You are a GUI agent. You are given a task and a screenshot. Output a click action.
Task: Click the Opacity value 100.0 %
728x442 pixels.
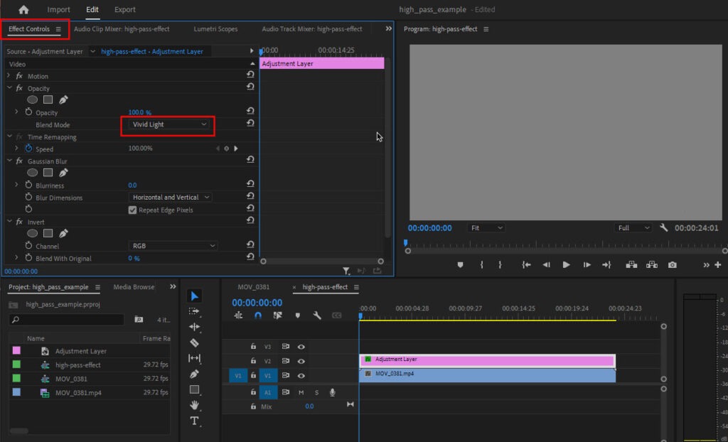coord(139,113)
